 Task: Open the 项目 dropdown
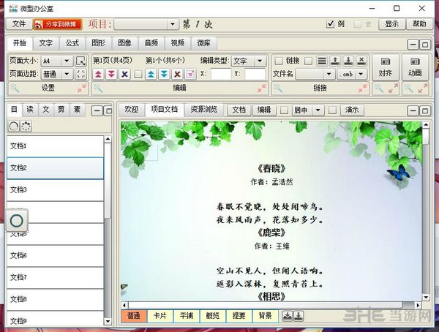146,24
